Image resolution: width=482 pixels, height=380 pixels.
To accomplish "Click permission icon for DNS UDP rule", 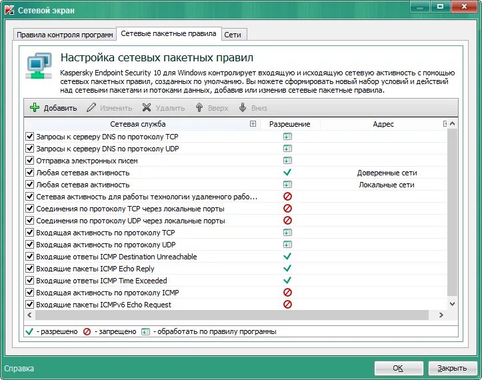I will (287, 149).
